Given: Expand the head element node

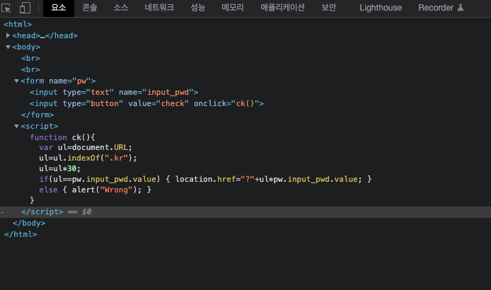Looking at the screenshot, I should click(x=8, y=35).
